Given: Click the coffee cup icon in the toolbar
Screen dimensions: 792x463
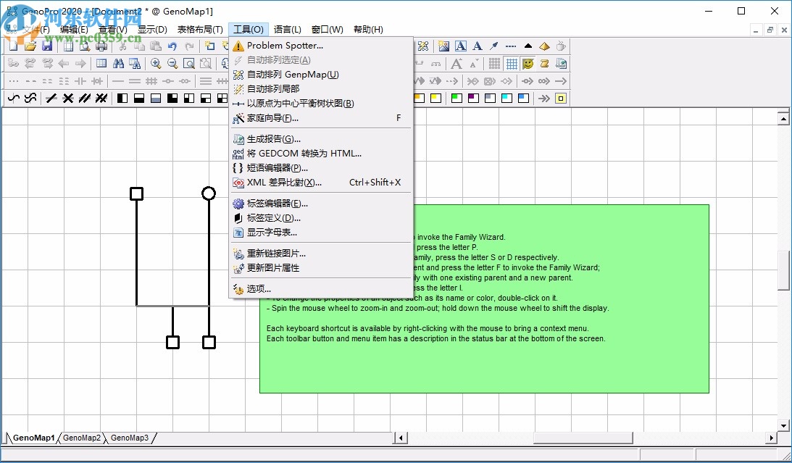Looking at the screenshot, I should [560, 46].
